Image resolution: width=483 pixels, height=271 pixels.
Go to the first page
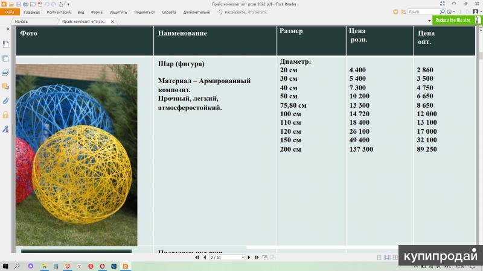[x=197, y=258]
